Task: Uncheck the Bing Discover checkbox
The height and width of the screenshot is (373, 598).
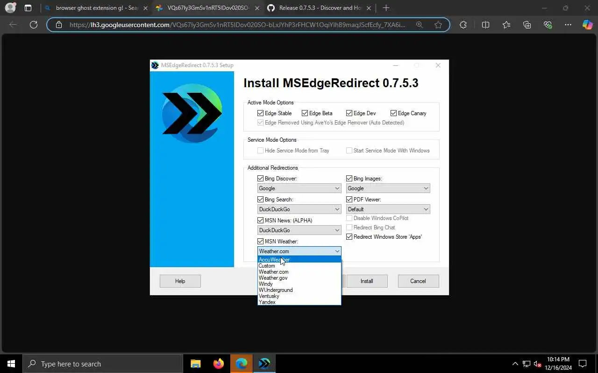Action: pos(261,179)
